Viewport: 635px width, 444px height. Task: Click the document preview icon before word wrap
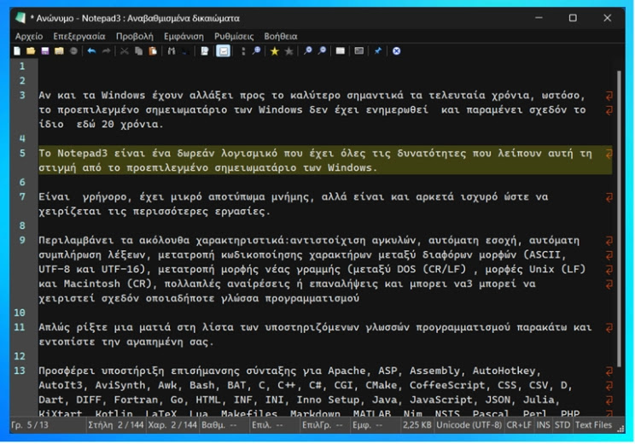[205, 51]
